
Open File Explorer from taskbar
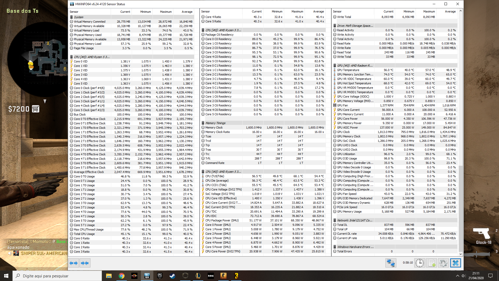point(109,276)
